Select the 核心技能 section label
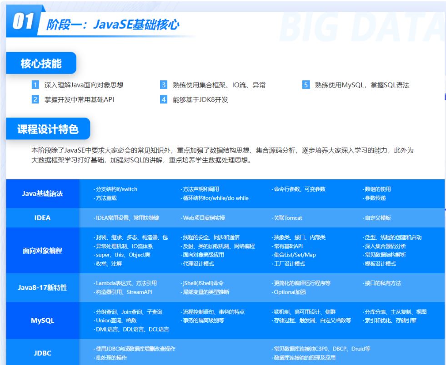Image resolution: width=446 pixels, height=365 pixels. 41,63
